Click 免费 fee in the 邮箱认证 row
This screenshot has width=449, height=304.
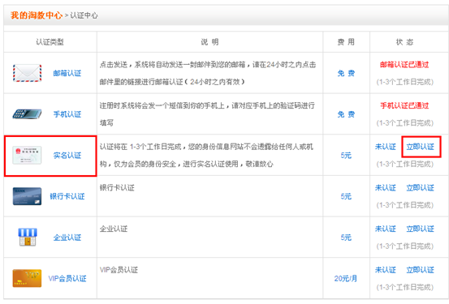pos(346,73)
